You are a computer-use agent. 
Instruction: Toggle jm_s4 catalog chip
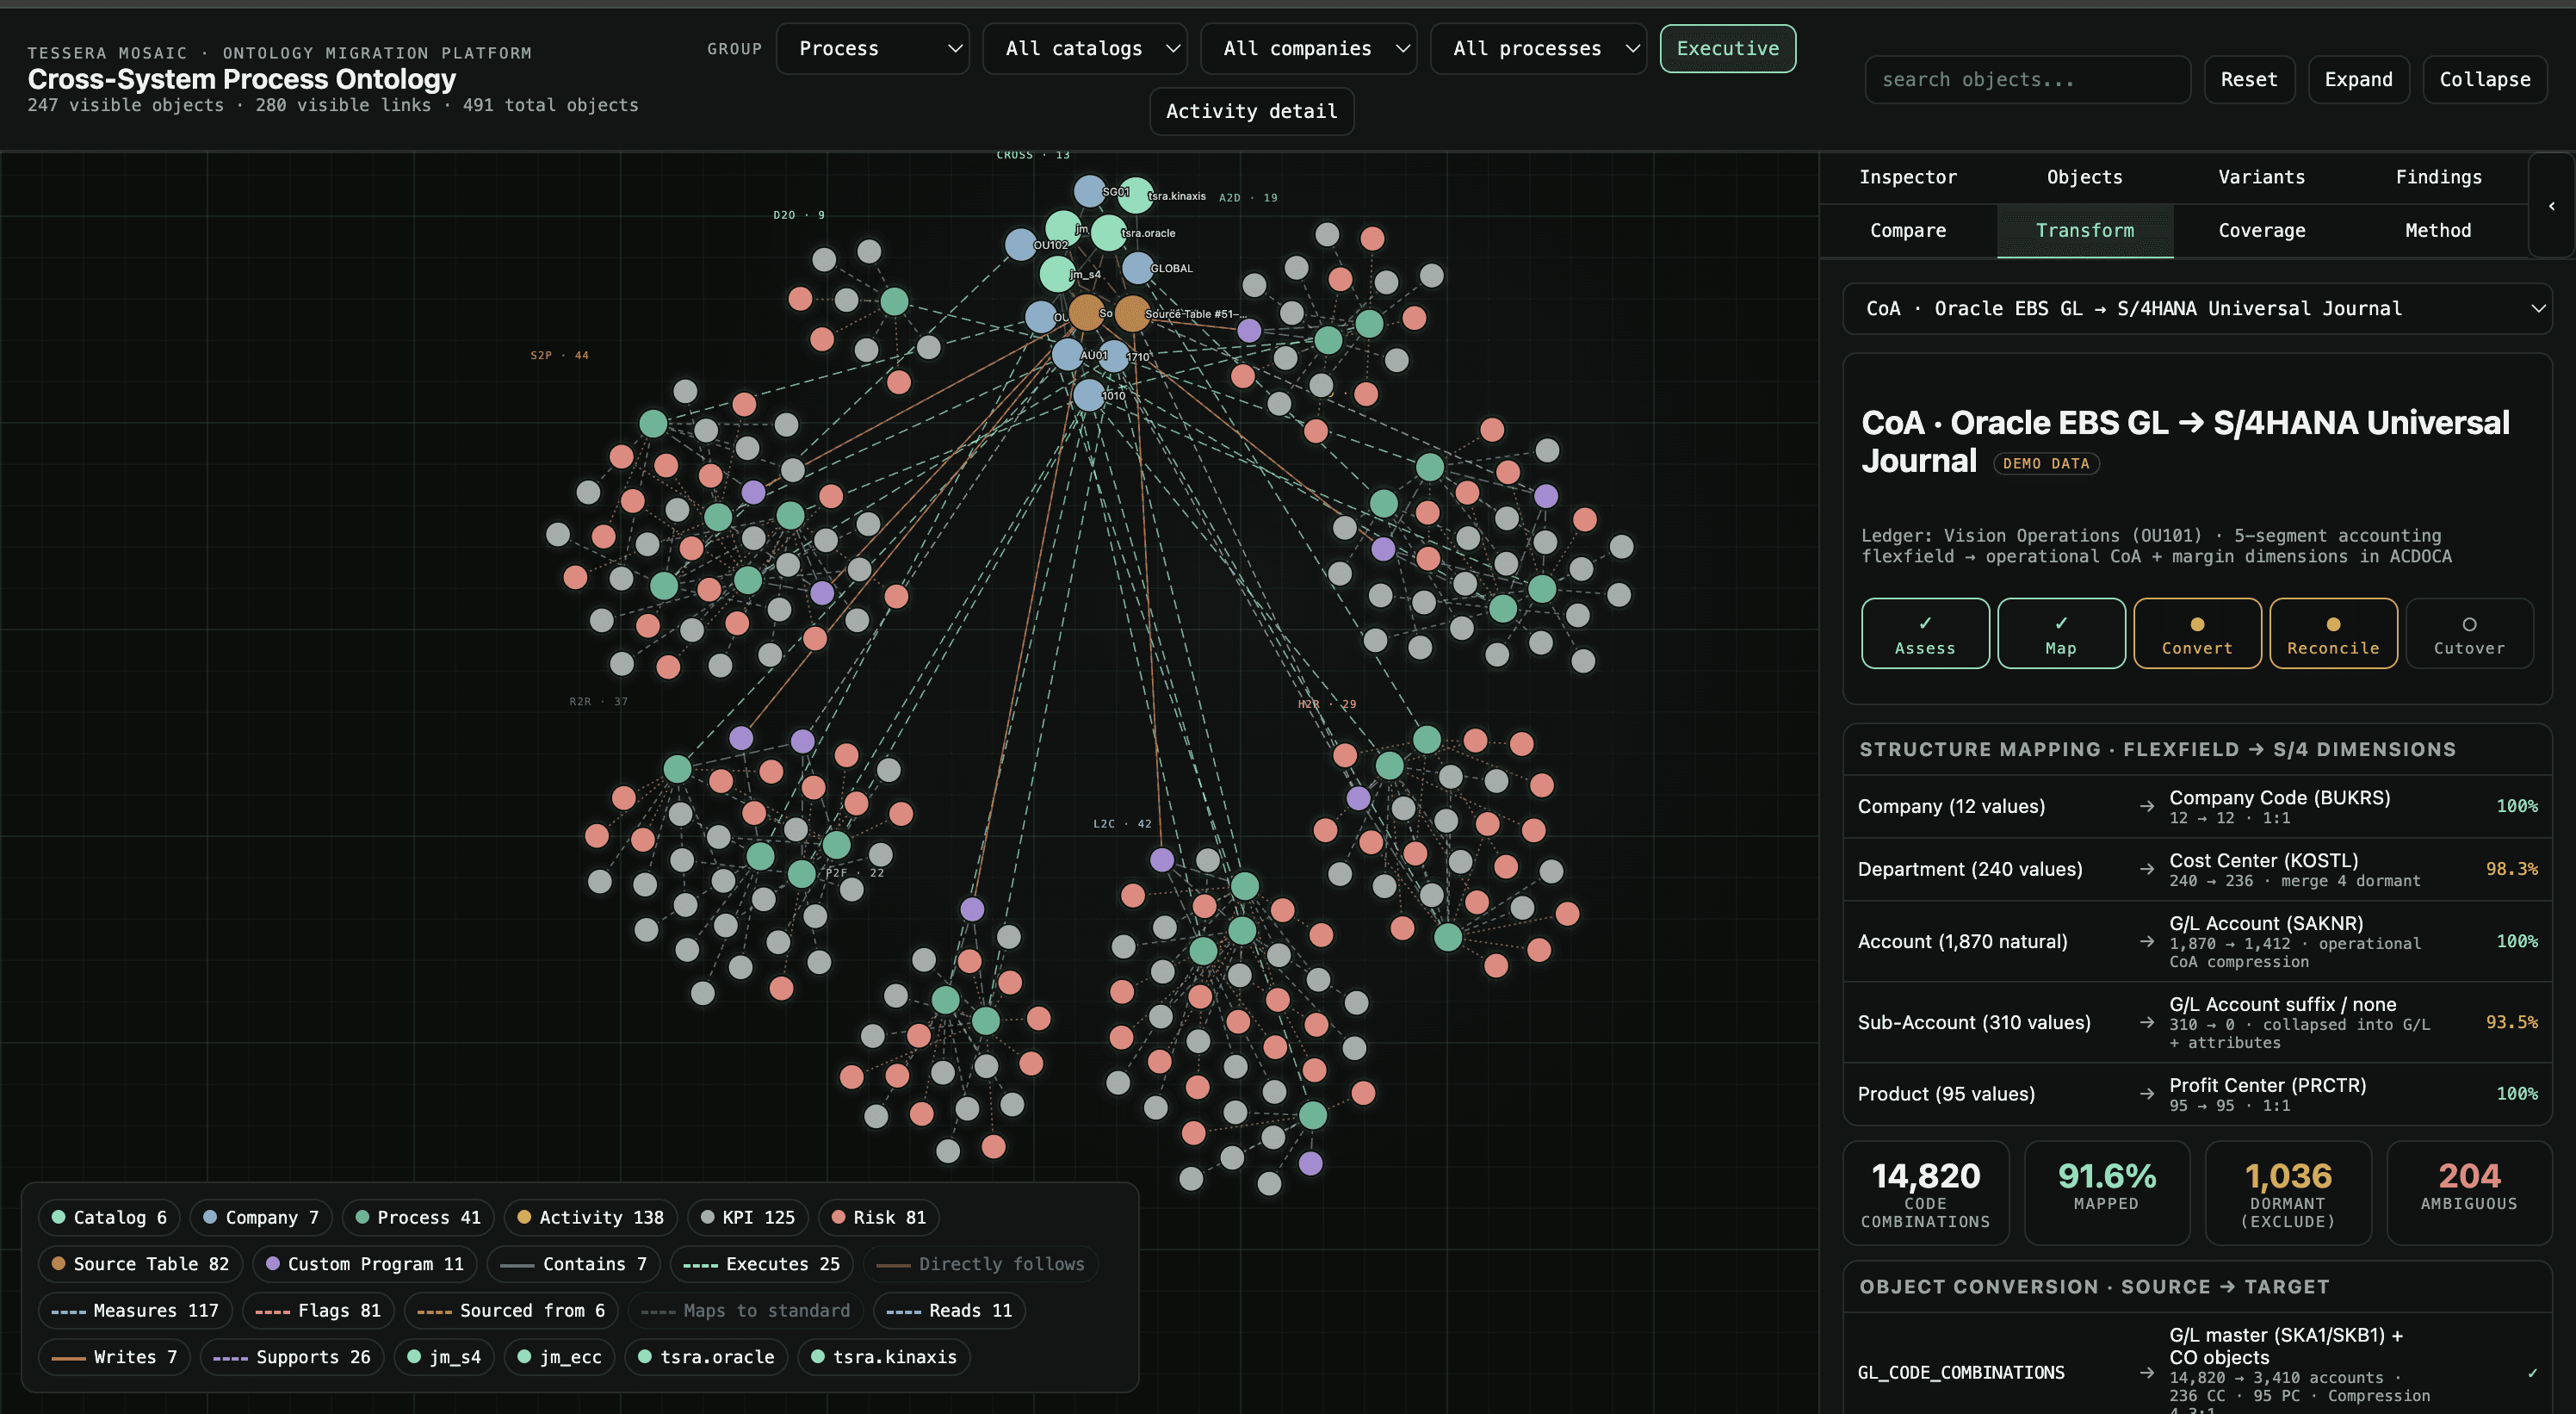click(x=444, y=1357)
